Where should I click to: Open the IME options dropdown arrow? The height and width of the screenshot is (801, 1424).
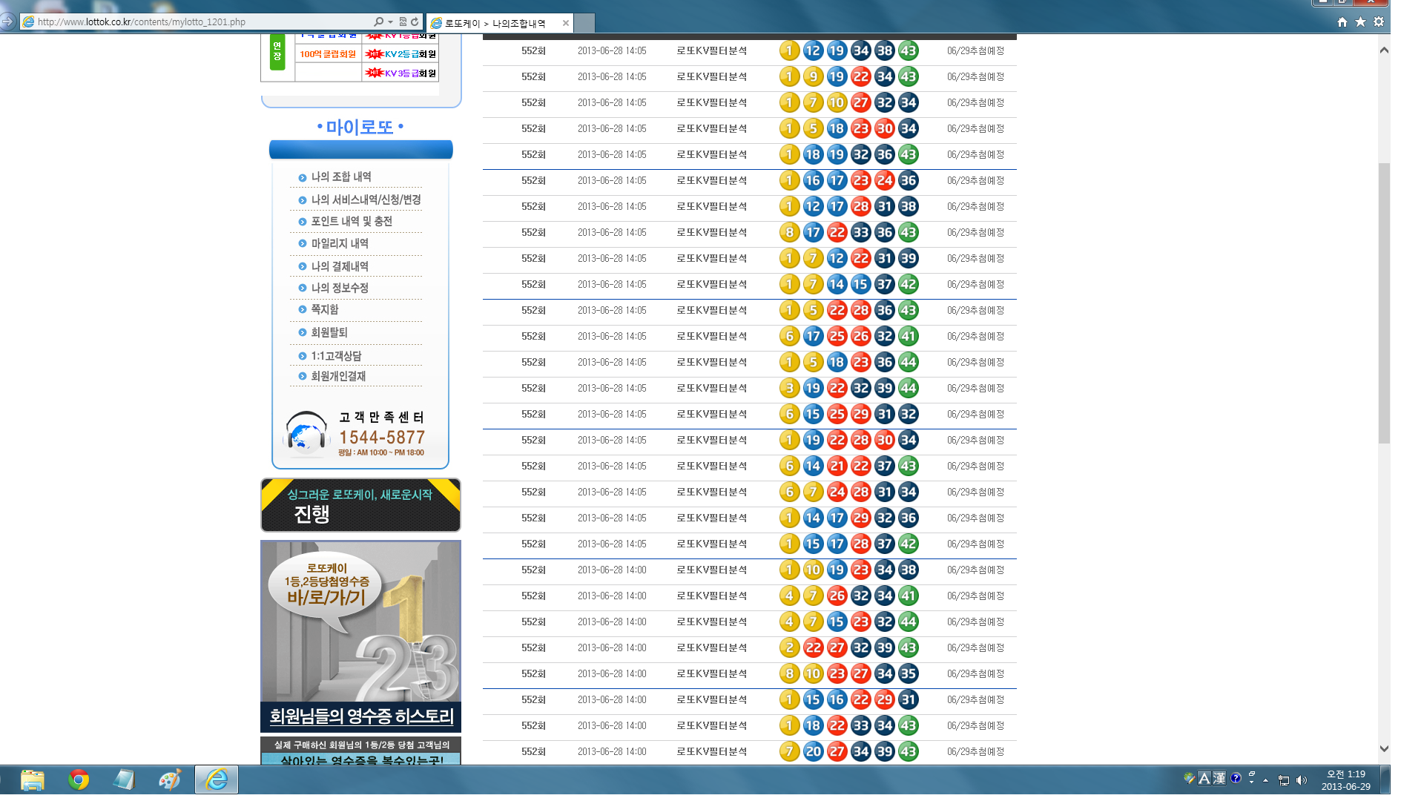click(x=1252, y=782)
